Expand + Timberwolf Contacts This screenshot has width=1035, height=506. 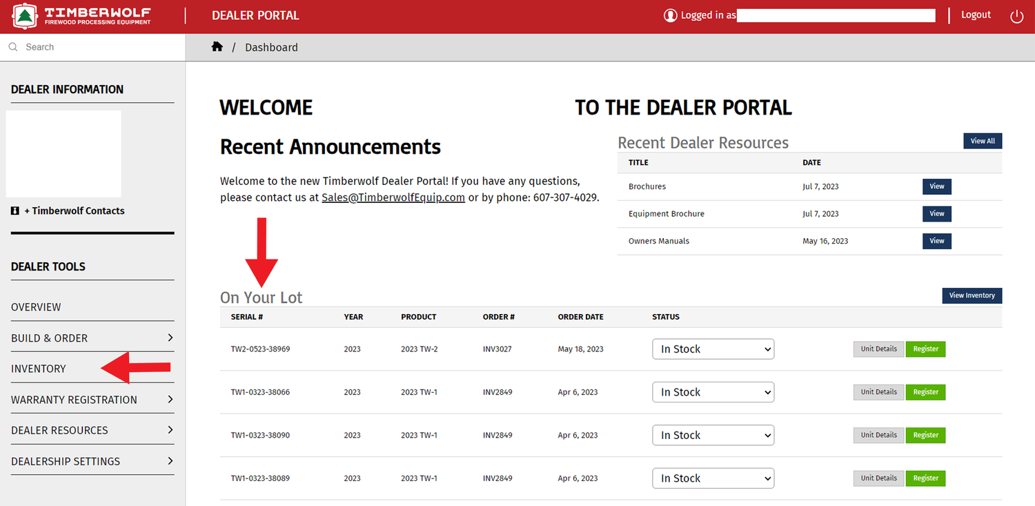pos(75,211)
